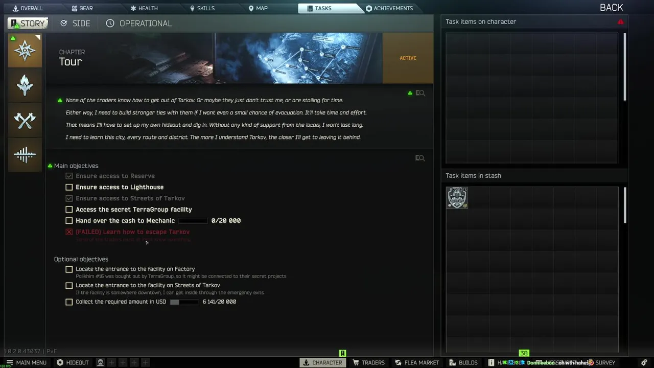Viewport: 654px width, 368px height.
Task: Select the badge item in stash grid
Action: [457, 198]
